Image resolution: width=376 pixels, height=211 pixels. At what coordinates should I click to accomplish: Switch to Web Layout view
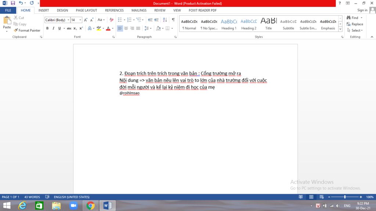322,197
